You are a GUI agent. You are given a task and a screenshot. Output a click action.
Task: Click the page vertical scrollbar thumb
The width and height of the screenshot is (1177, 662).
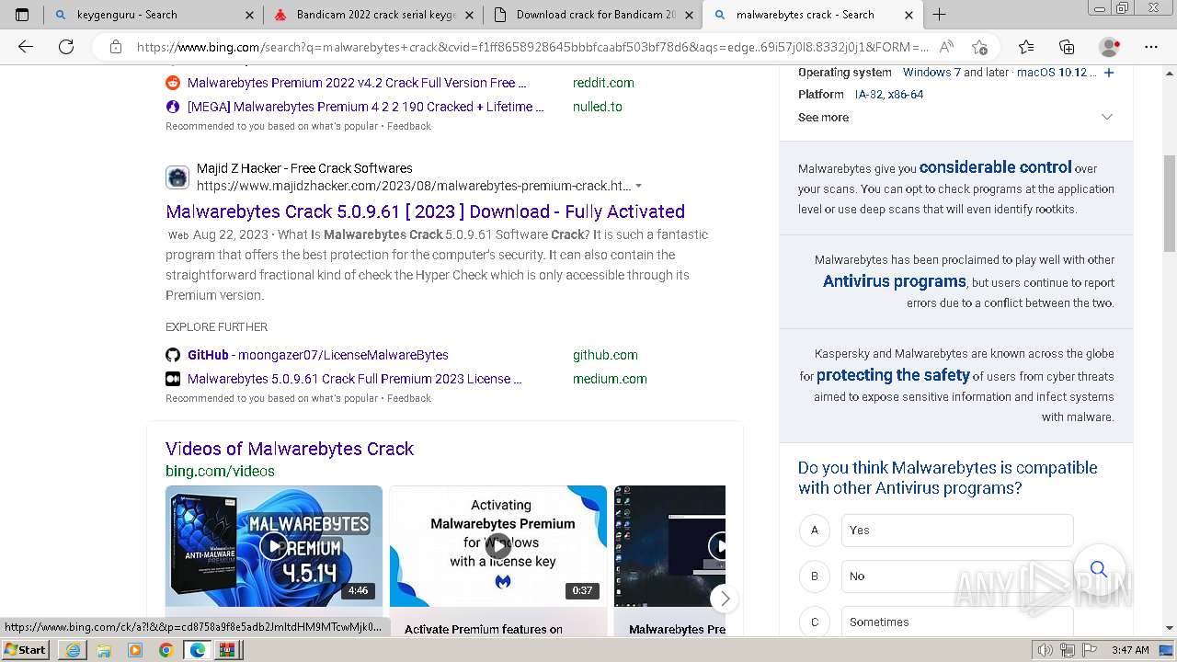point(1170,204)
